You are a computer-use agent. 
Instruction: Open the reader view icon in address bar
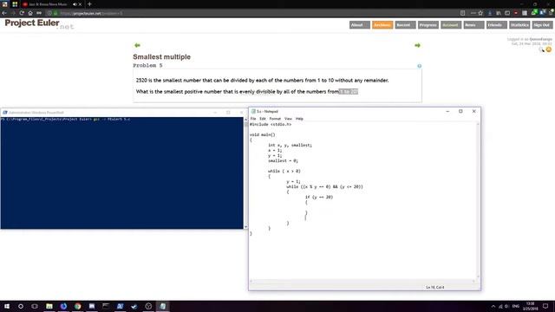click(x=462, y=13)
